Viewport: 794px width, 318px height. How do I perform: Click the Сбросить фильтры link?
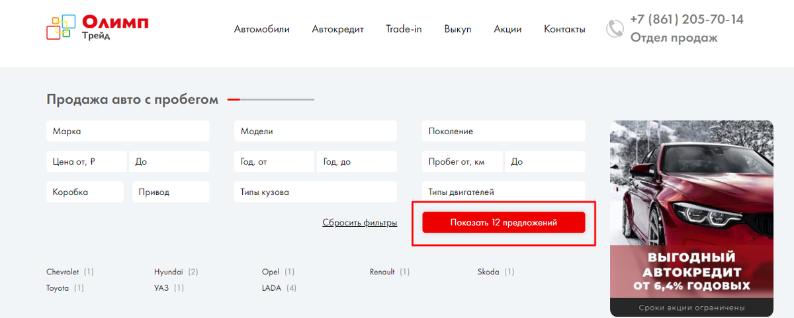(360, 223)
